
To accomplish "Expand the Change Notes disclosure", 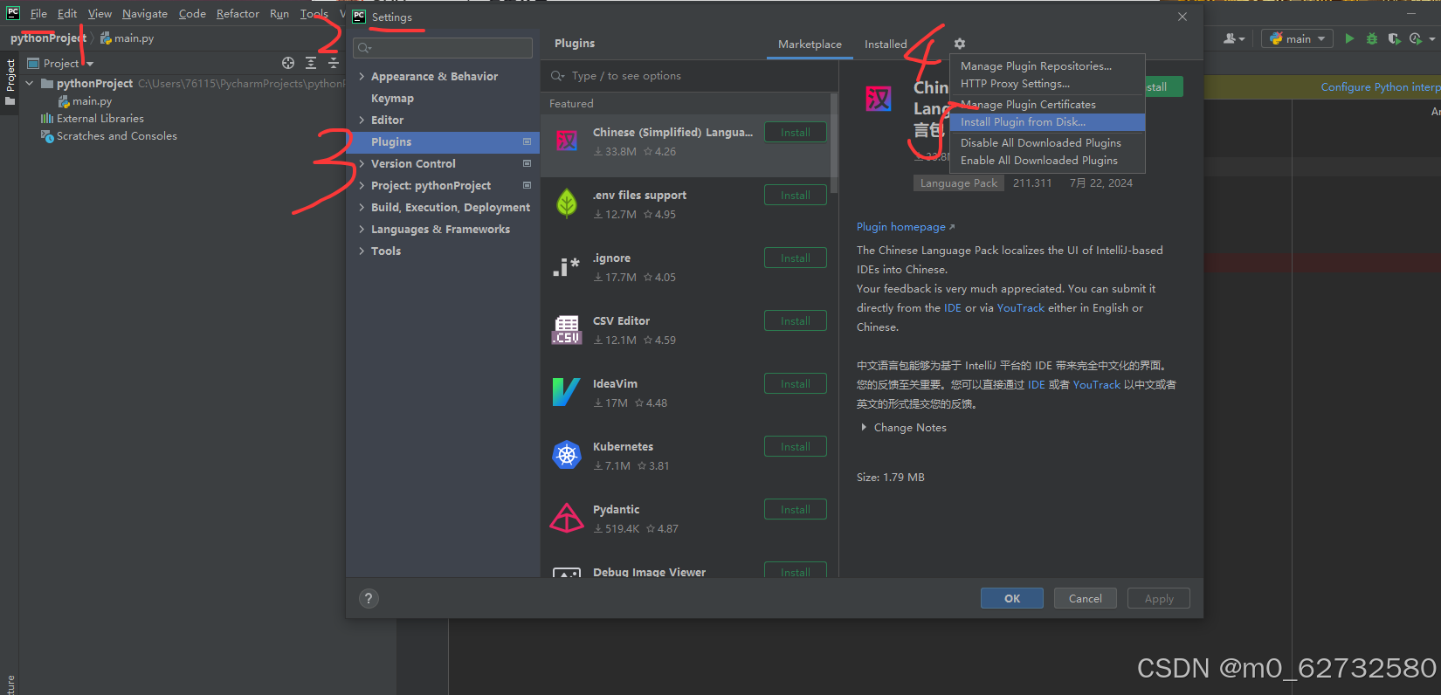I will 864,427.
